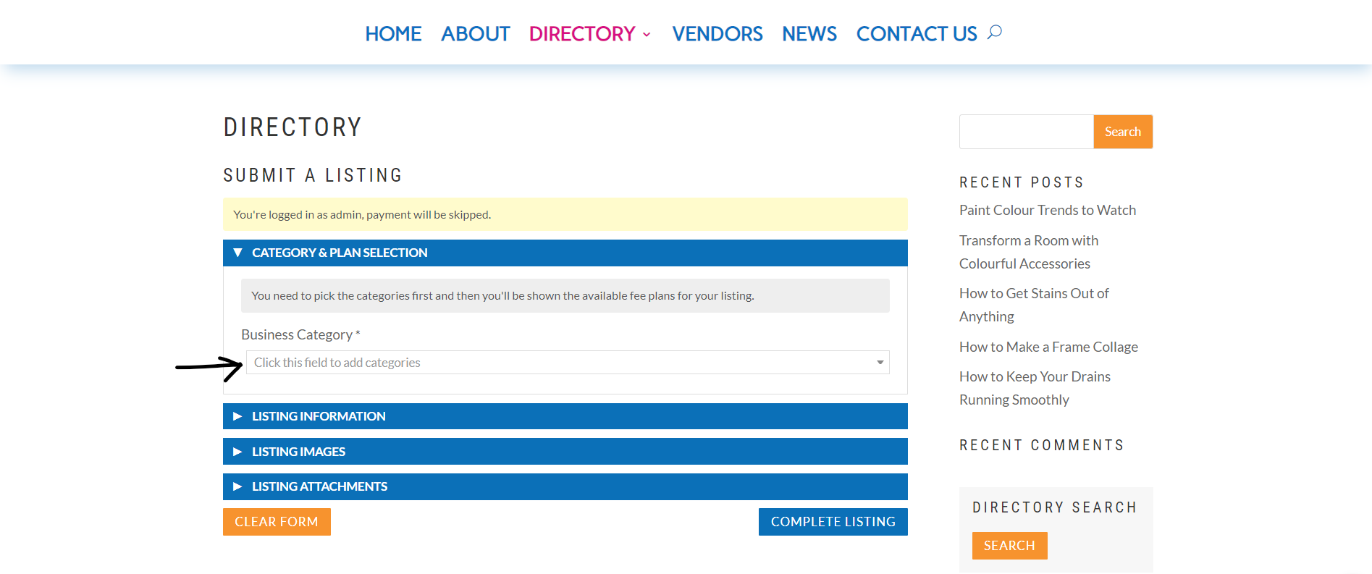Open 'How to Keep Your Drains Running Smoothly'
Image resolution: width=1372 pixels, height=574 pixels.
(1035, 388)
